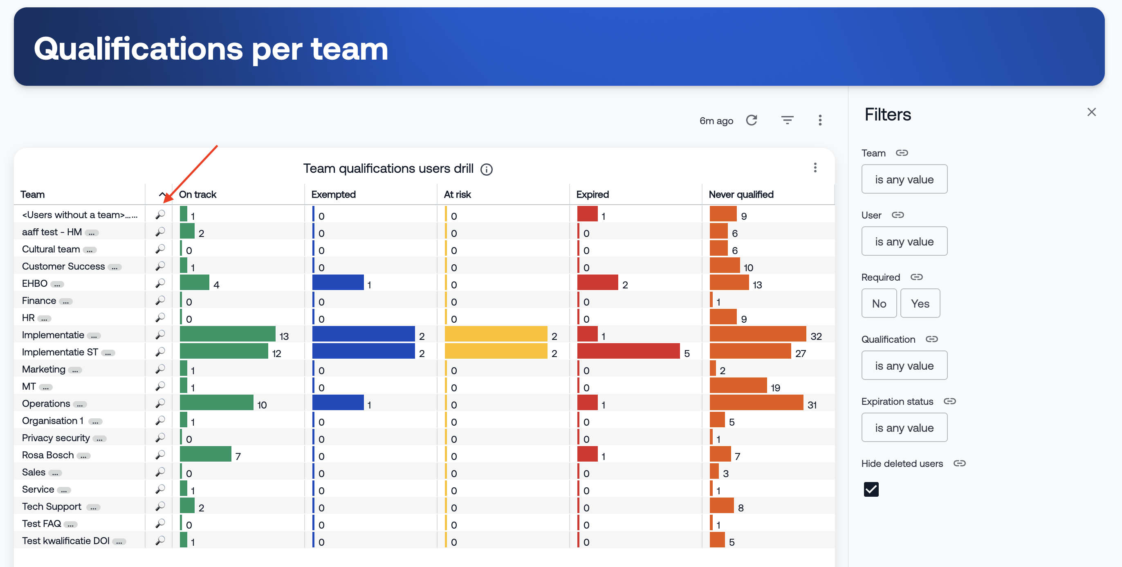
Task: Open the dashboard three-dot actions menu
Action: click(820, 120)
